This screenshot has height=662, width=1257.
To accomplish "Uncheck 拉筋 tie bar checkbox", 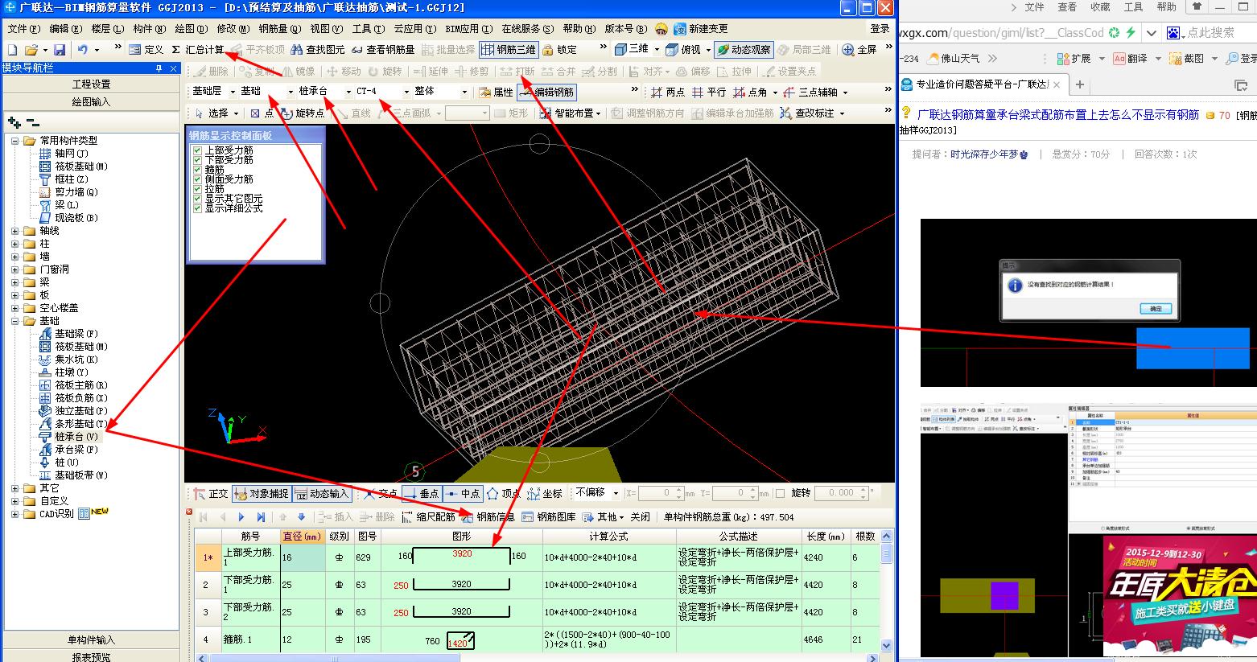I will point(197,189).
